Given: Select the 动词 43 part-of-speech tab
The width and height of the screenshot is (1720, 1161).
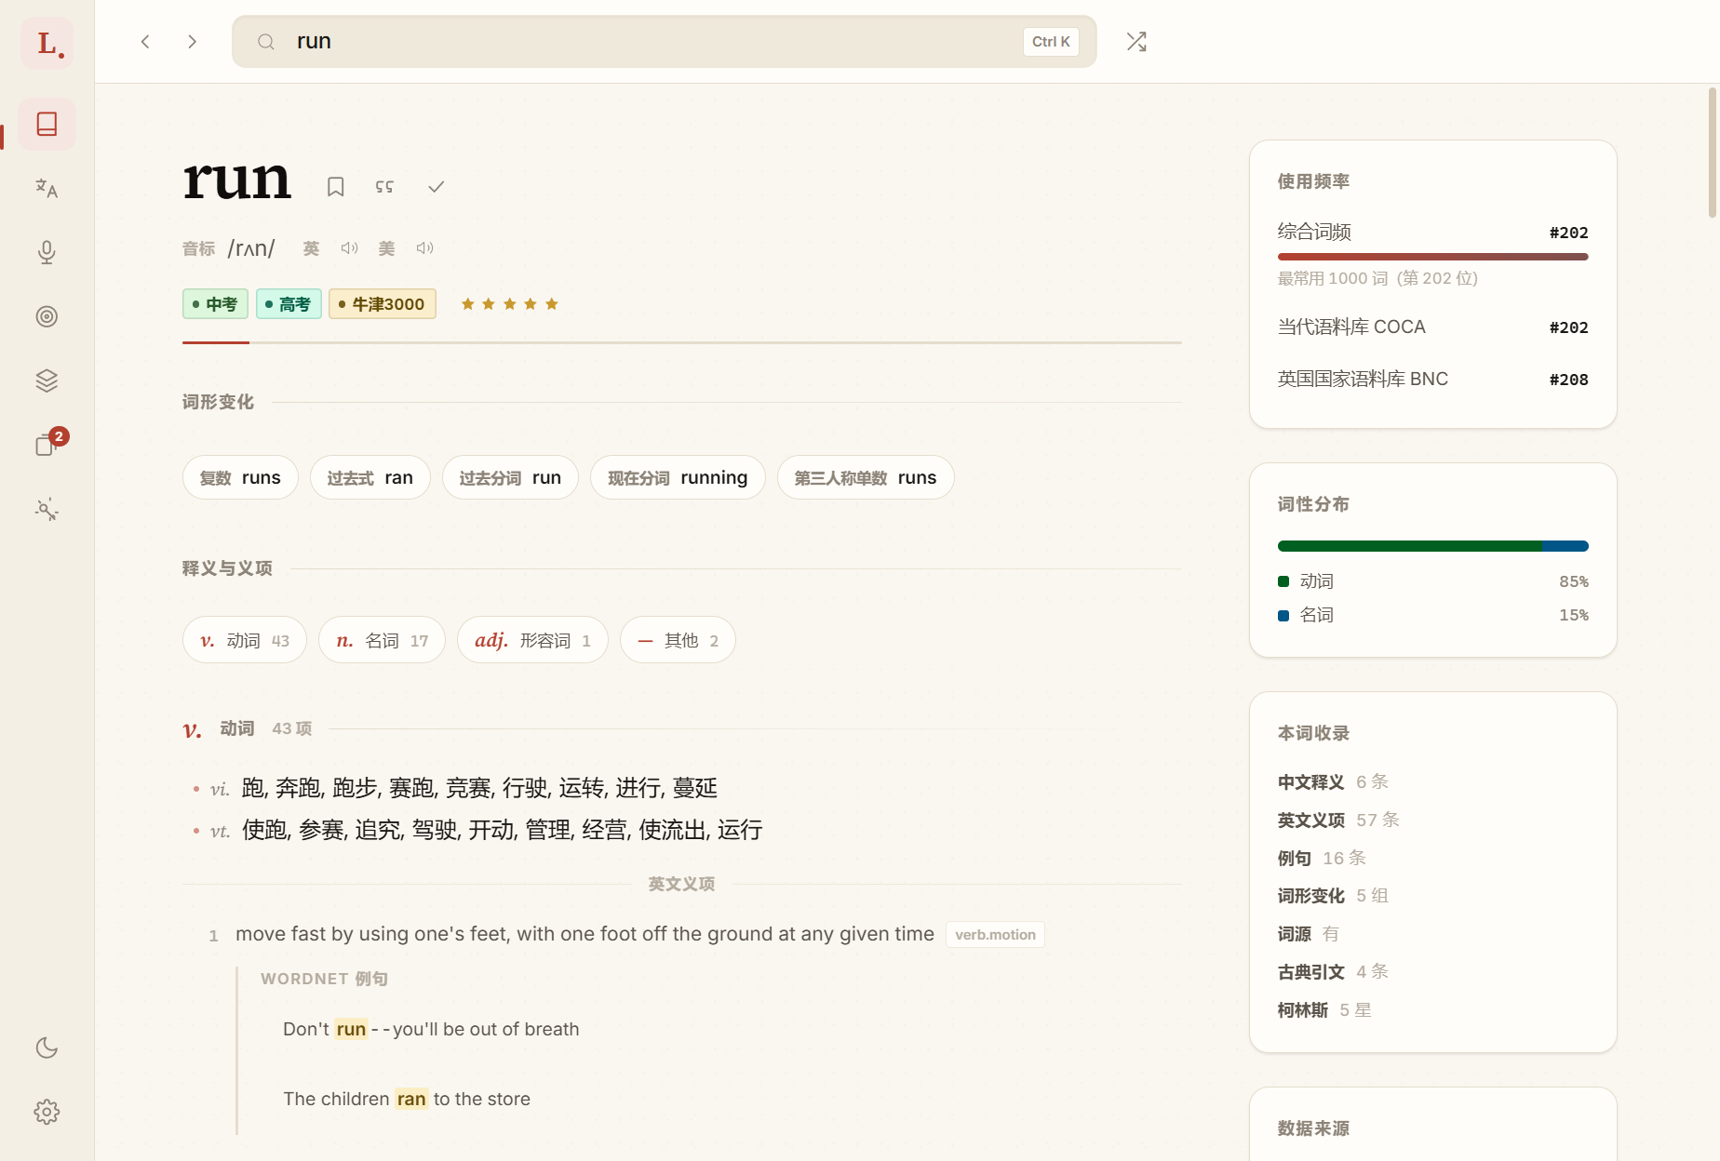Looking at the screenshot, I should point(245,640).
